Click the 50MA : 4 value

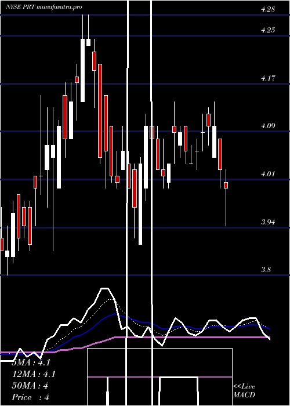(30, 386)
